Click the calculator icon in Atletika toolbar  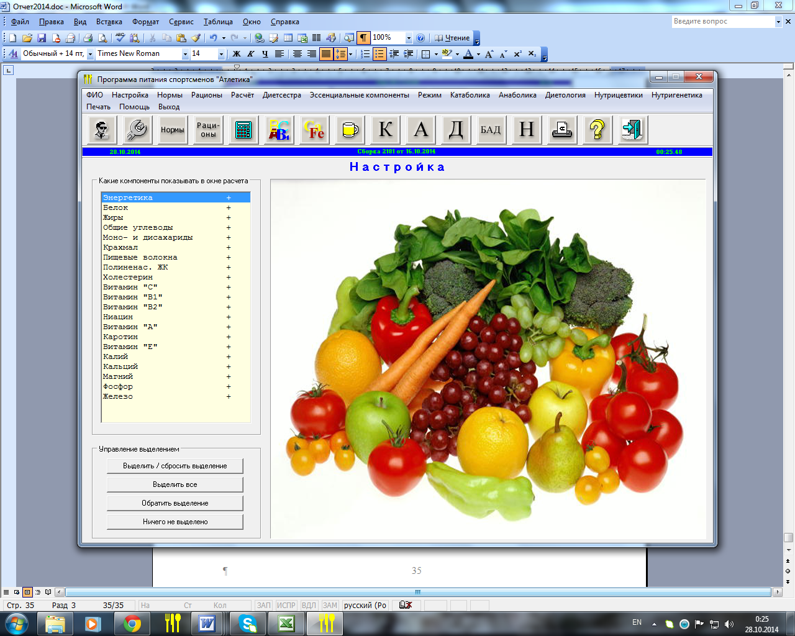click(243, 130)
